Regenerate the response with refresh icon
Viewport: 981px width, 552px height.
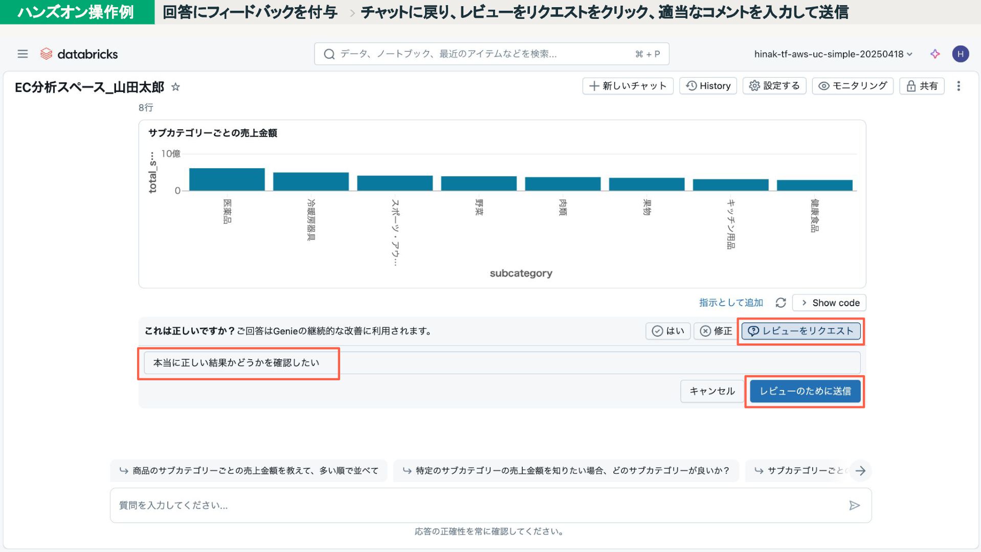(781, 303)
